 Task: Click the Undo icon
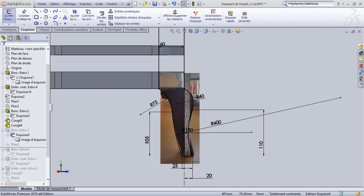coord(174,4)
